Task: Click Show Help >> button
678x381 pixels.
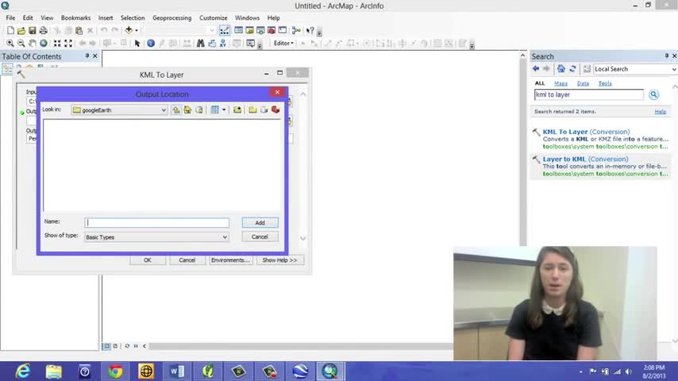Action: 279,260
